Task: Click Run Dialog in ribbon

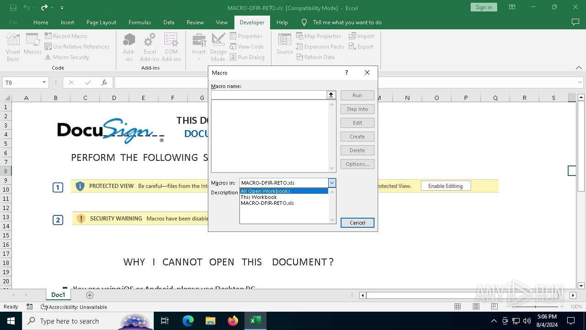Action: pyautogui.click(x=247, y=57)
